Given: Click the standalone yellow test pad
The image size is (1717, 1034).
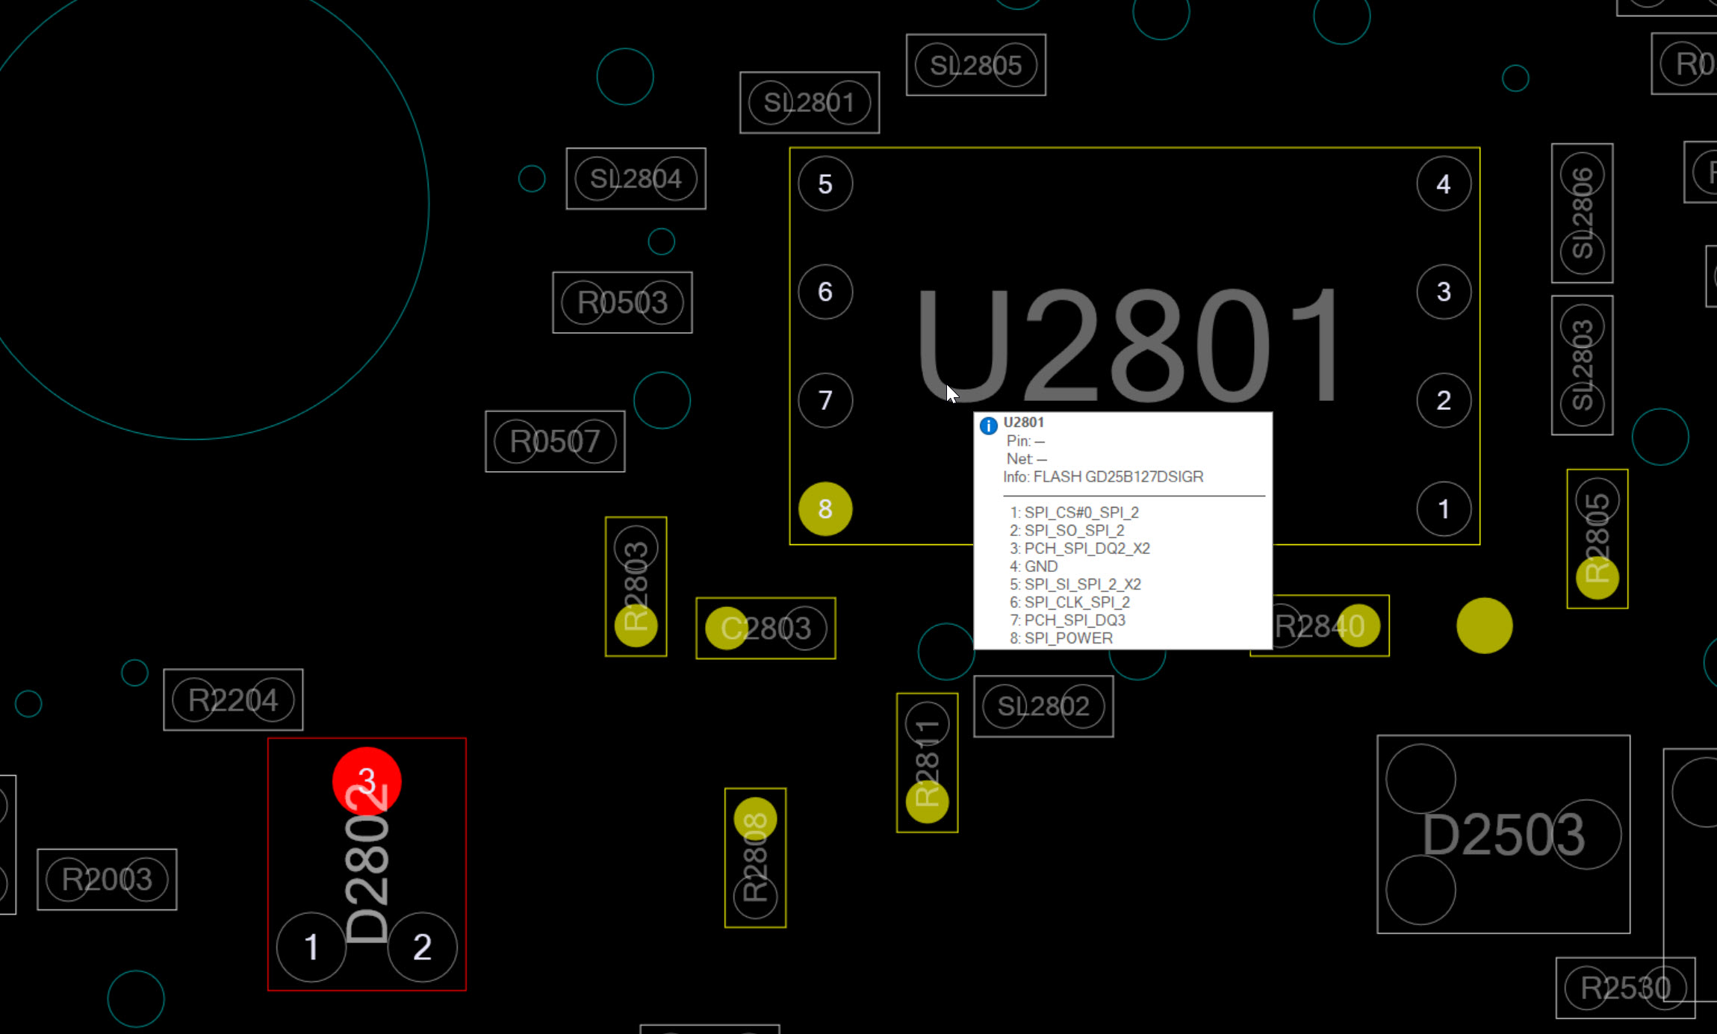Looking at the screenshot, I should [1484, 626].
